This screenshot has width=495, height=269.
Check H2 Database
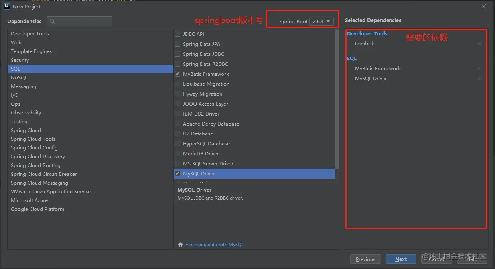pyautogui.click(x=177, y=134)
